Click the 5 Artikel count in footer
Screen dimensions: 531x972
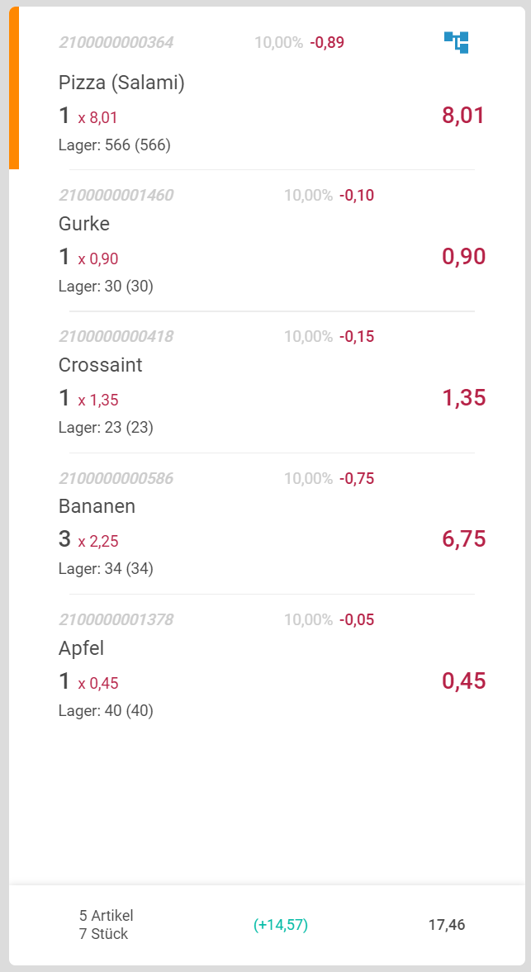click(106, 915)
